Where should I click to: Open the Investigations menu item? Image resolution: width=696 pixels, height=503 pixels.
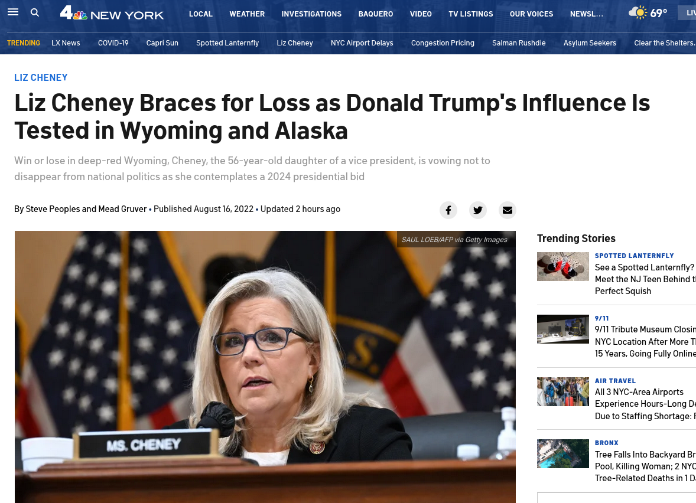[x=311, y=14]
